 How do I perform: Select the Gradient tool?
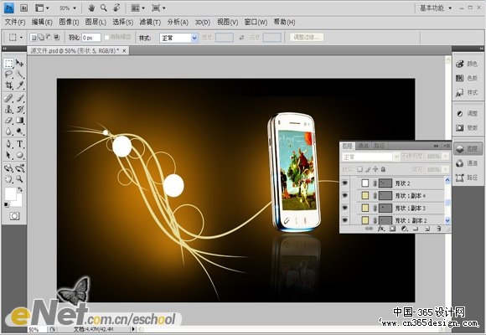[x=20, y=121]
